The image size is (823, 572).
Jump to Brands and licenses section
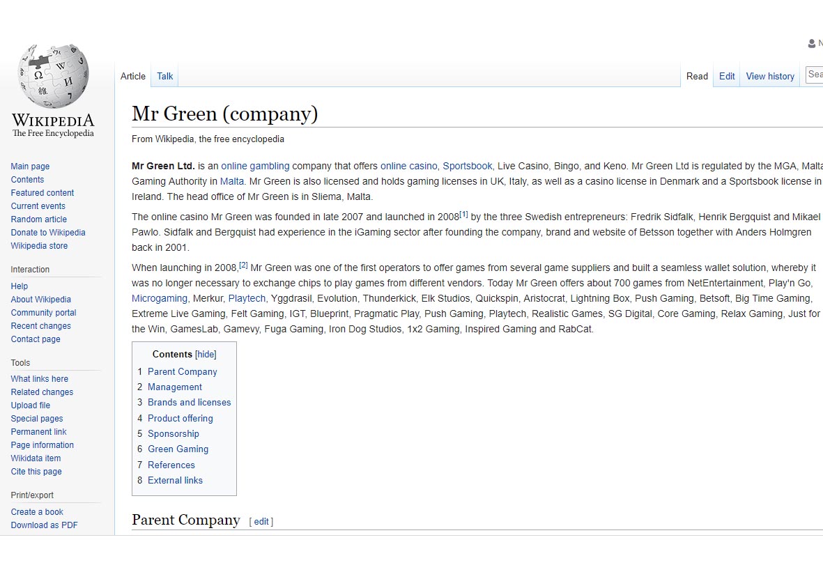pos(189,402)
